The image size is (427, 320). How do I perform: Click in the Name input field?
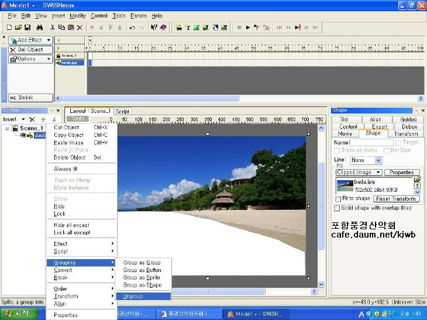tap(371, 142)
